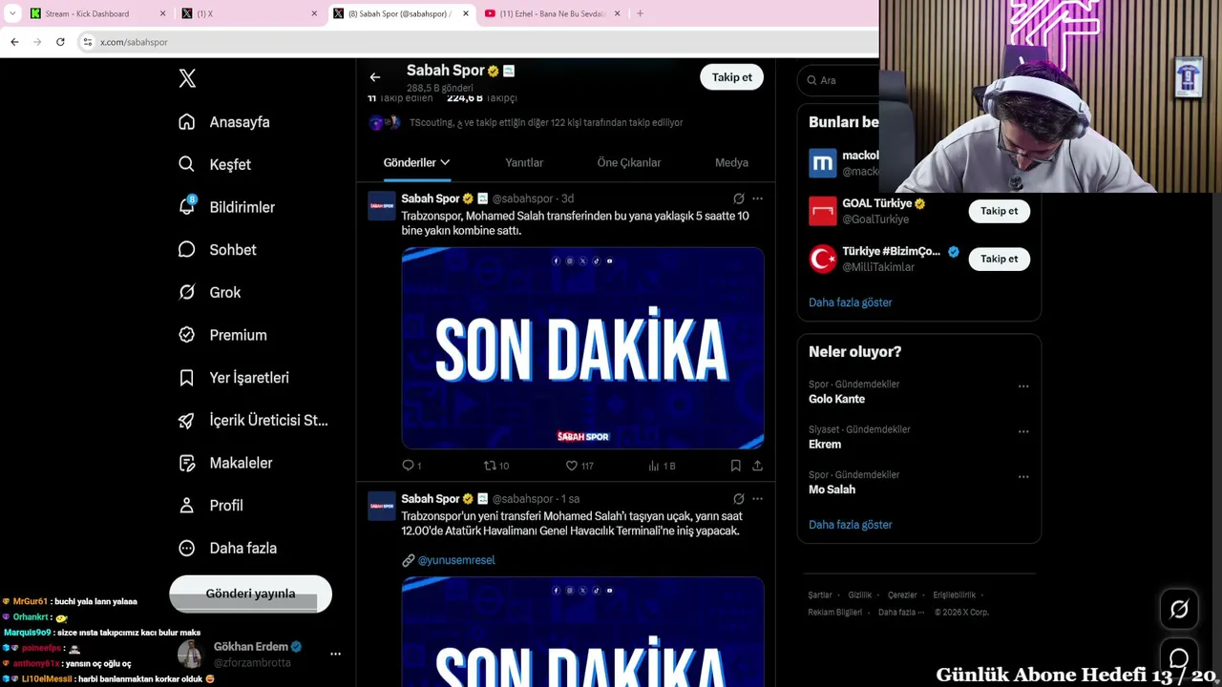
Task: Open account menu next to Gökhan Erdem
Action: (x=335, y=655)
